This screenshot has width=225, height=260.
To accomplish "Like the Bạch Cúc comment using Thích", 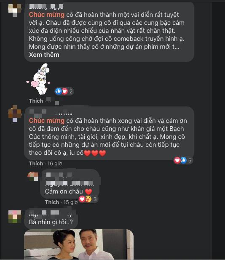I will pyautogui.click(x=36, y=164).
